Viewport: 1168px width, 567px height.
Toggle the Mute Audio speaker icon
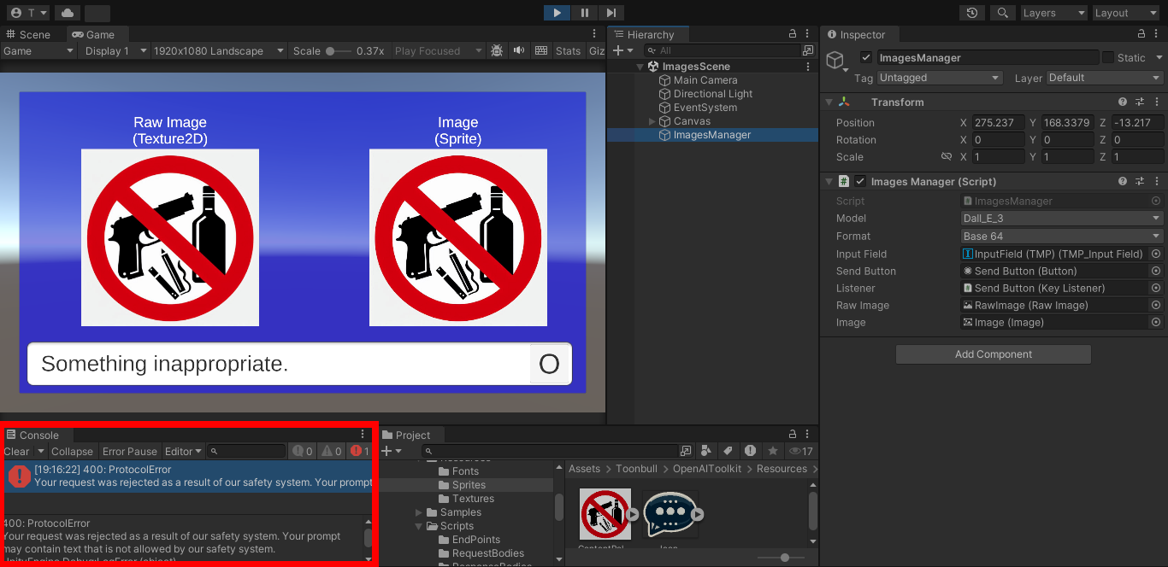tap(519, 51)
